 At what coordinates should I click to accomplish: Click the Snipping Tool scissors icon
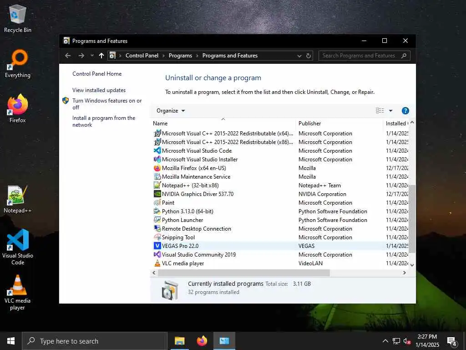(157, 237)
